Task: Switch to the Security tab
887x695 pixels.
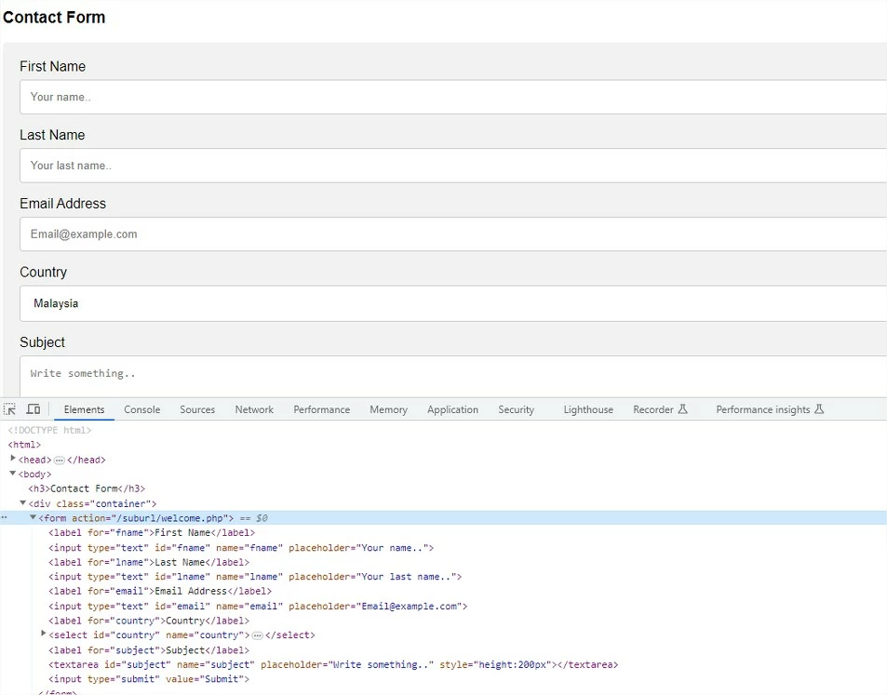Action: (516, 409)
